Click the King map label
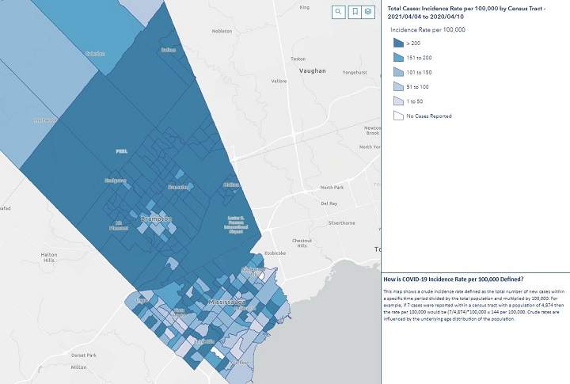This screenshot has height=384, width=570. (x=304, y=7)
